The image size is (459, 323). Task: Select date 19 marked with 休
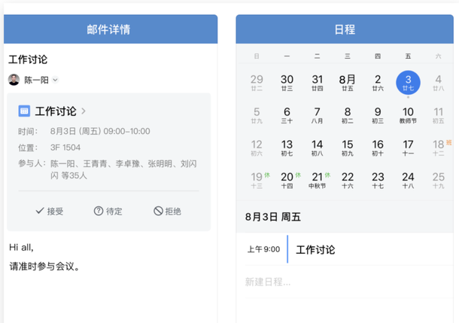tap(257, 181)
